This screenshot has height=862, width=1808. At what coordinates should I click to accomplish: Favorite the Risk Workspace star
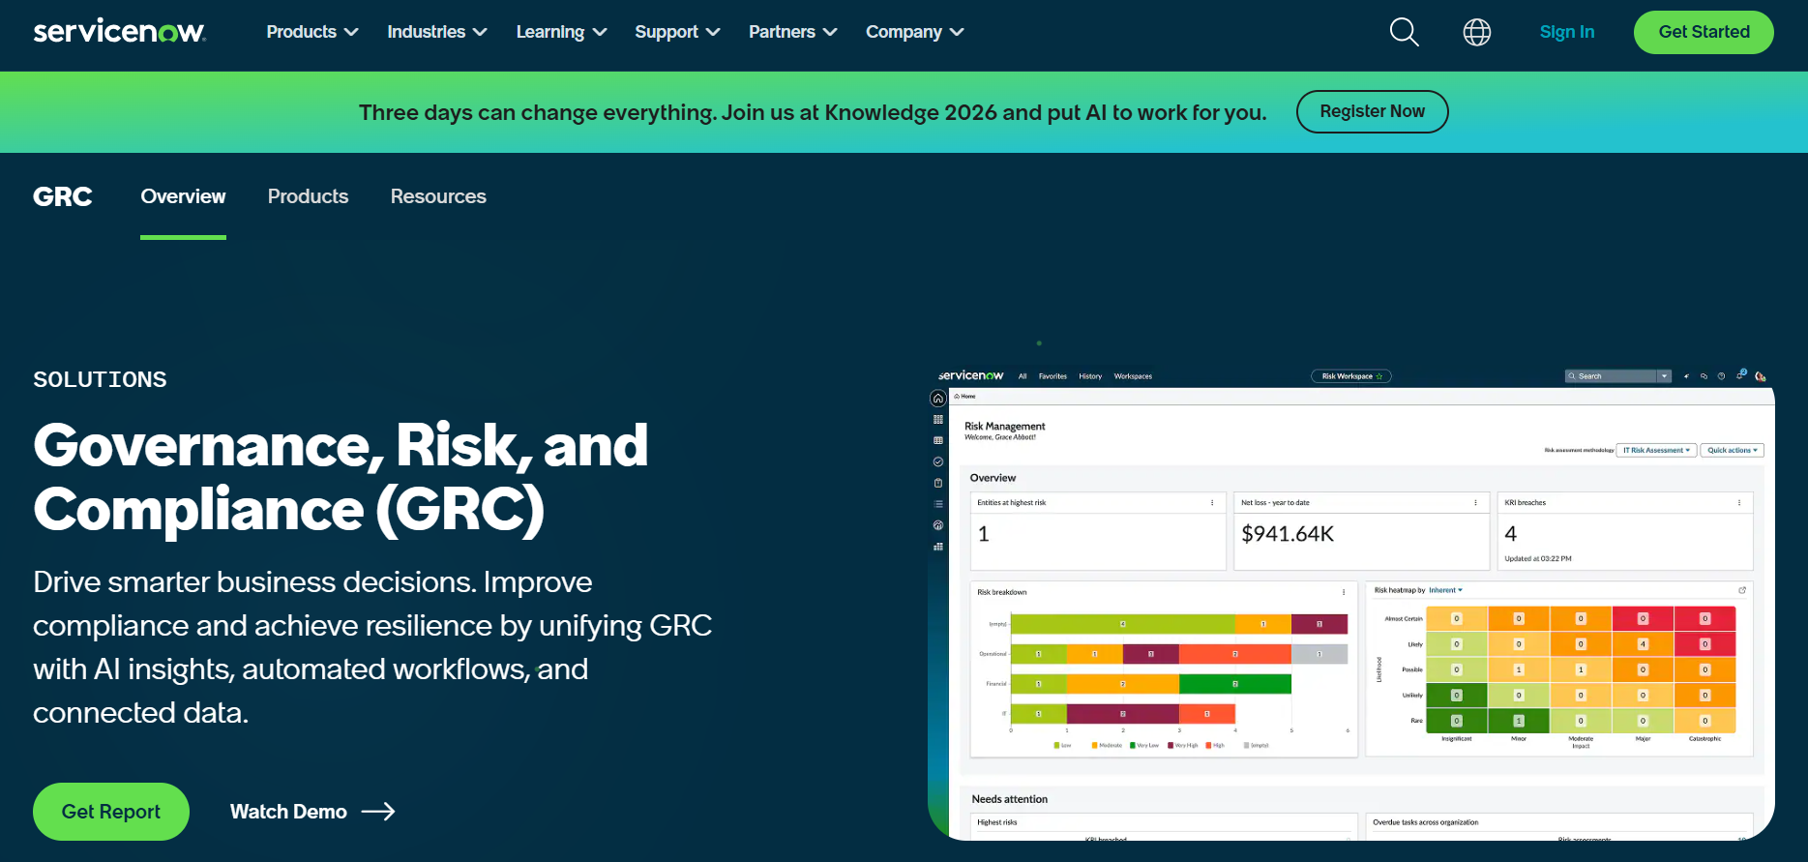point(1379,376)
